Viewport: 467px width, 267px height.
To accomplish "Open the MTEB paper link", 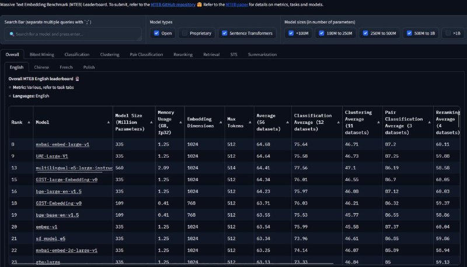I will (x=237, y=5).
